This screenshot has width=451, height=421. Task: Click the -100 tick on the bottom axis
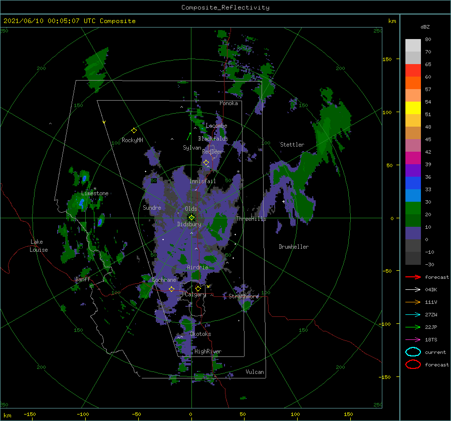(83, 414)
